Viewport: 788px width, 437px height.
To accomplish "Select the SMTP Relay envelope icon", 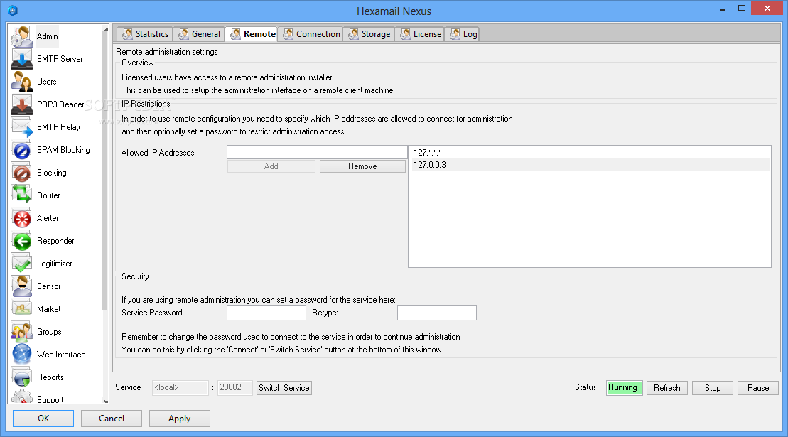I will point(22,127).
